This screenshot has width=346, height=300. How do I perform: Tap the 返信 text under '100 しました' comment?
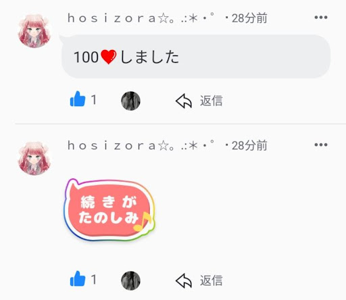tap(212, 101)
